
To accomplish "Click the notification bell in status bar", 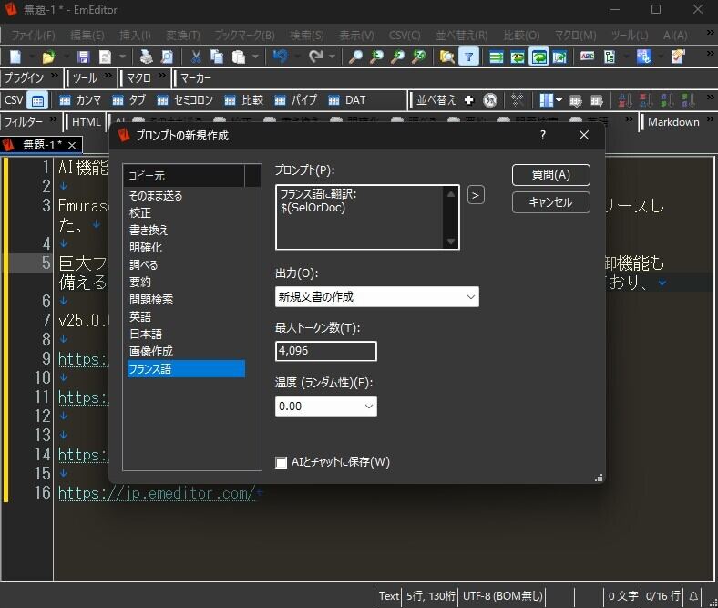I will [x=693, y=596].
